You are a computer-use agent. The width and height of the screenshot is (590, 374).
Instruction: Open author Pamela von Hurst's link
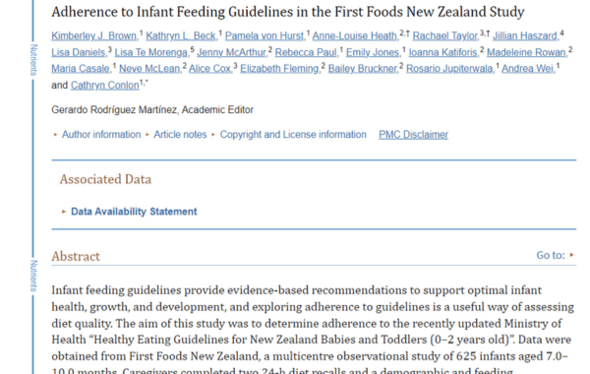click(x=265, y=35)
